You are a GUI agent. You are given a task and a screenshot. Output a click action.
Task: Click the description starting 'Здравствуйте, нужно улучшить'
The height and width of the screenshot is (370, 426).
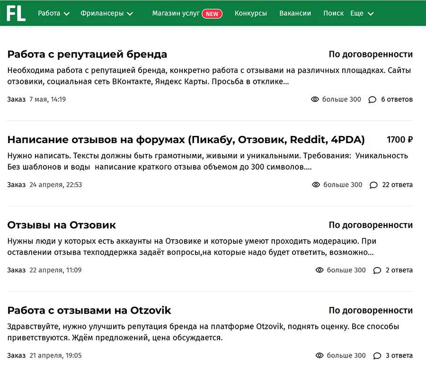click(203, 332)
